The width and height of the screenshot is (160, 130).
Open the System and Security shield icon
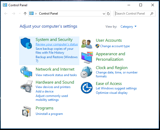[x=26, y=43]
